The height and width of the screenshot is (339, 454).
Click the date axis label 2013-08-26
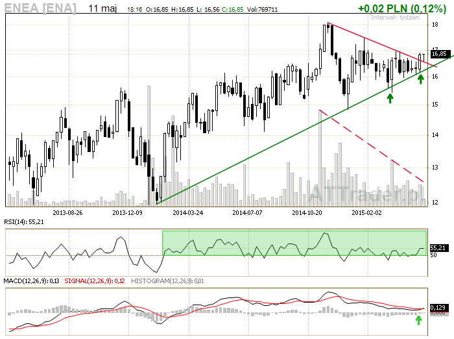click(x=67, y=213)
